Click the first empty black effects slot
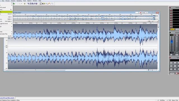The height and width of the screenshot is (101, 179). 176,10
